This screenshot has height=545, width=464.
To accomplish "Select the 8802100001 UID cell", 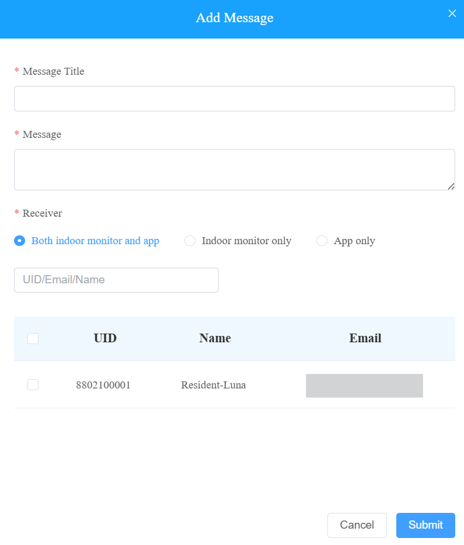I will pyautogui.click(x=103, y=385).
